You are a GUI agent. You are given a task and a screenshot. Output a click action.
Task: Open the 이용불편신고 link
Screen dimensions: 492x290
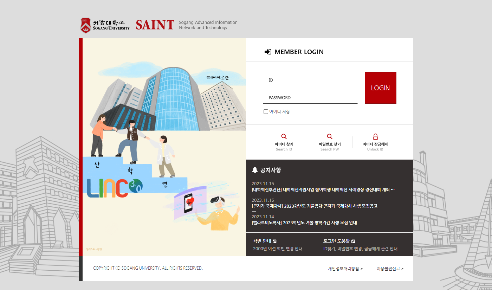click(x=390, y=269)
